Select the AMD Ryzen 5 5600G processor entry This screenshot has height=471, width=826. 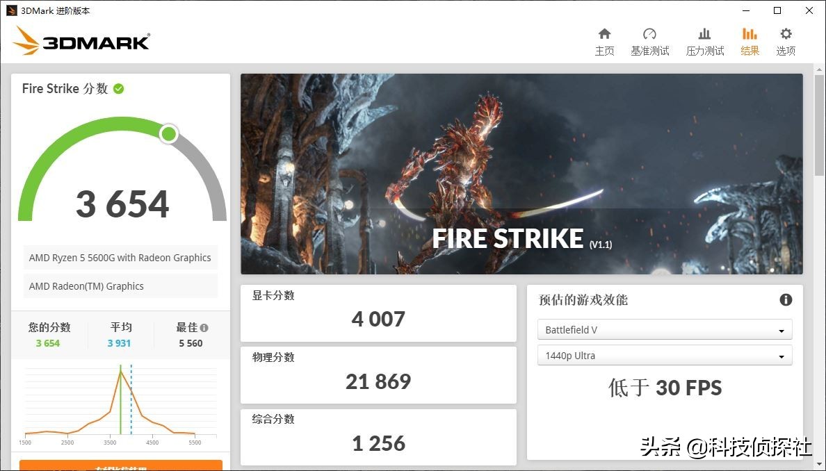tap(120, 257)
